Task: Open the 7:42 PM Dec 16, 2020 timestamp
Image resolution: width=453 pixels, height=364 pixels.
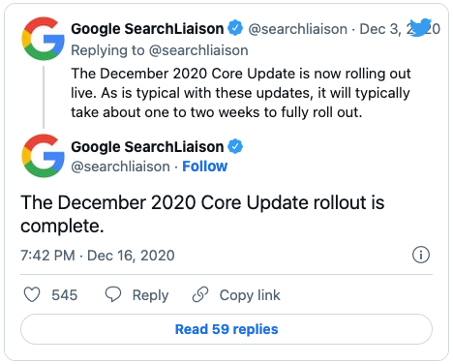Action: click(98, 256)
